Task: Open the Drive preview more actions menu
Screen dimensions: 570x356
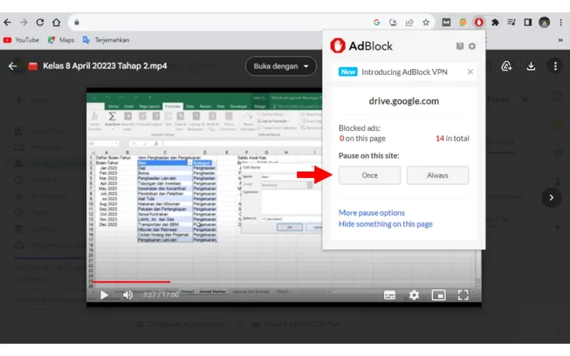Action: coord(555,66)
